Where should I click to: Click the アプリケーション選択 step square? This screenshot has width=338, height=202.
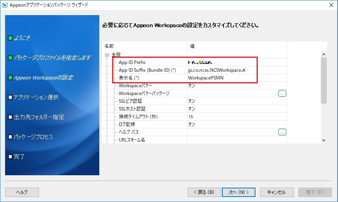click(x=10, y=97)
